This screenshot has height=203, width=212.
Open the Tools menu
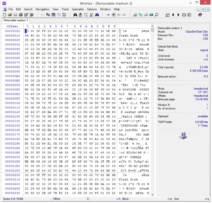[65, 9]
